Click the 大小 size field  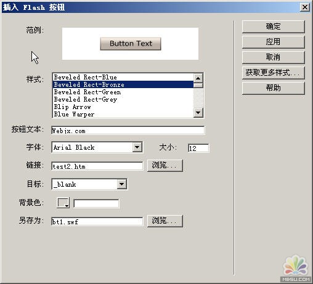tap(198, 148)
